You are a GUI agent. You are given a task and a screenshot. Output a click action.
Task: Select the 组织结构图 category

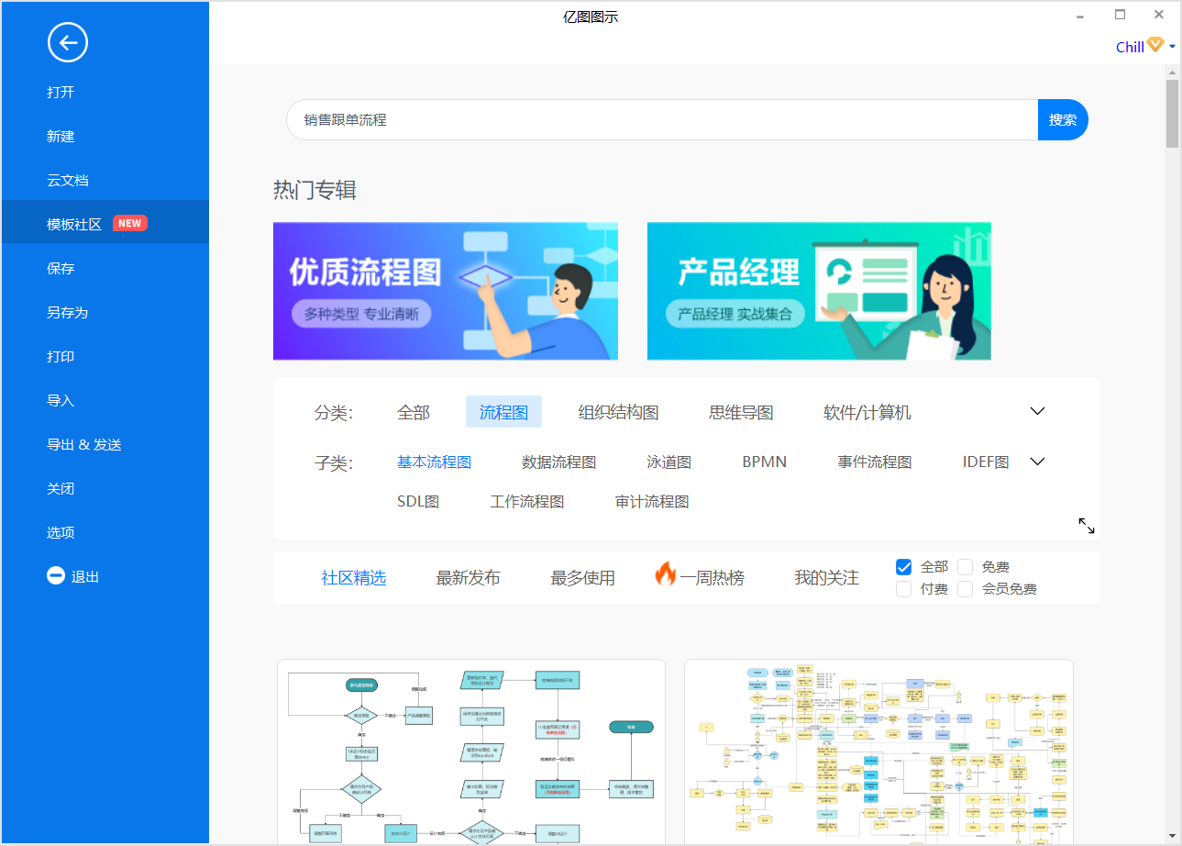point(618,412)
